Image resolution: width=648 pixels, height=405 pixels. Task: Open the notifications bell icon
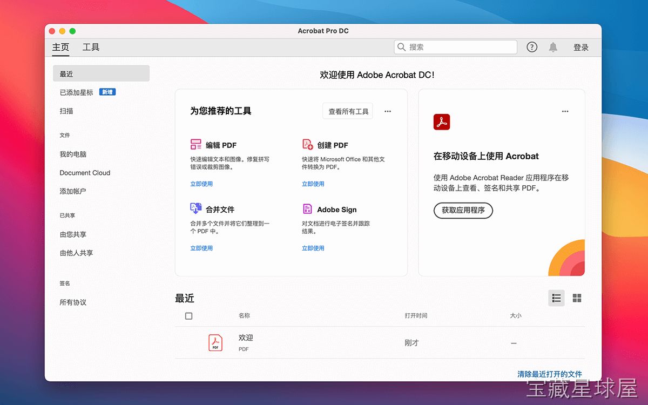coord(553,47)
